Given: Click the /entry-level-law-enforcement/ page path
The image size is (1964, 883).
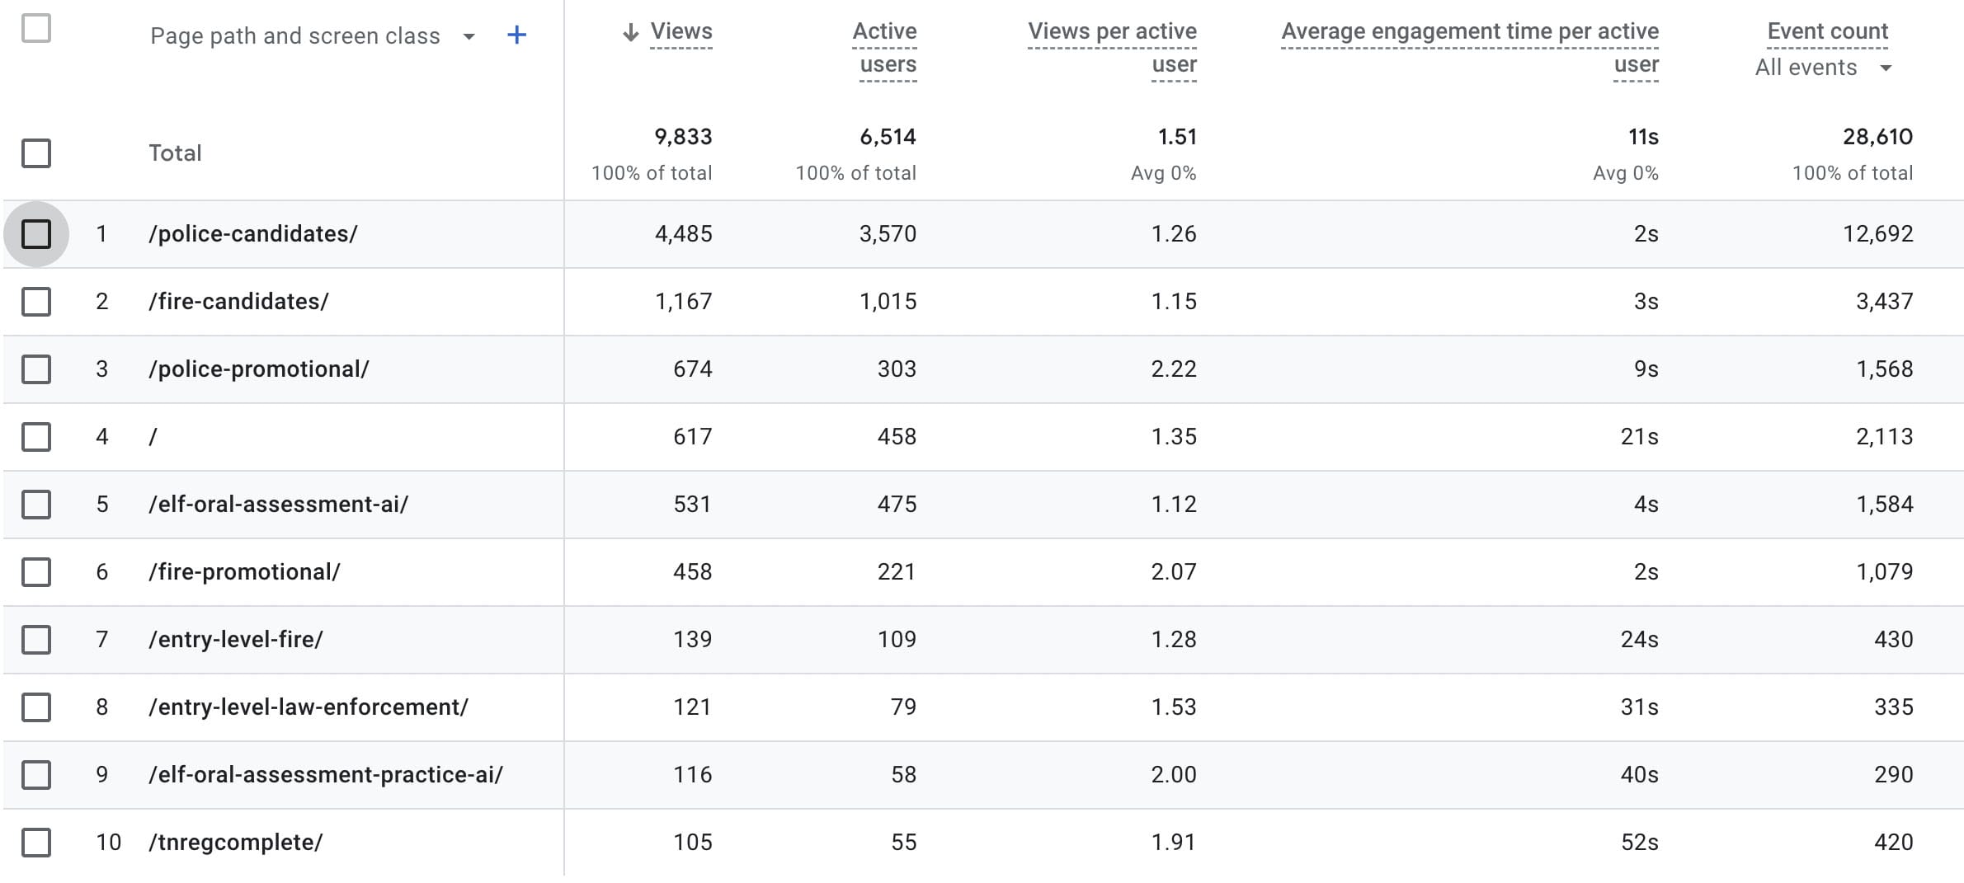Looking at the screenshot, I should pyautogui.click(x=308, y=707).
